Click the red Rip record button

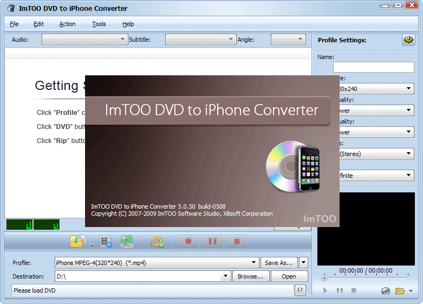[x=188, y=241]
